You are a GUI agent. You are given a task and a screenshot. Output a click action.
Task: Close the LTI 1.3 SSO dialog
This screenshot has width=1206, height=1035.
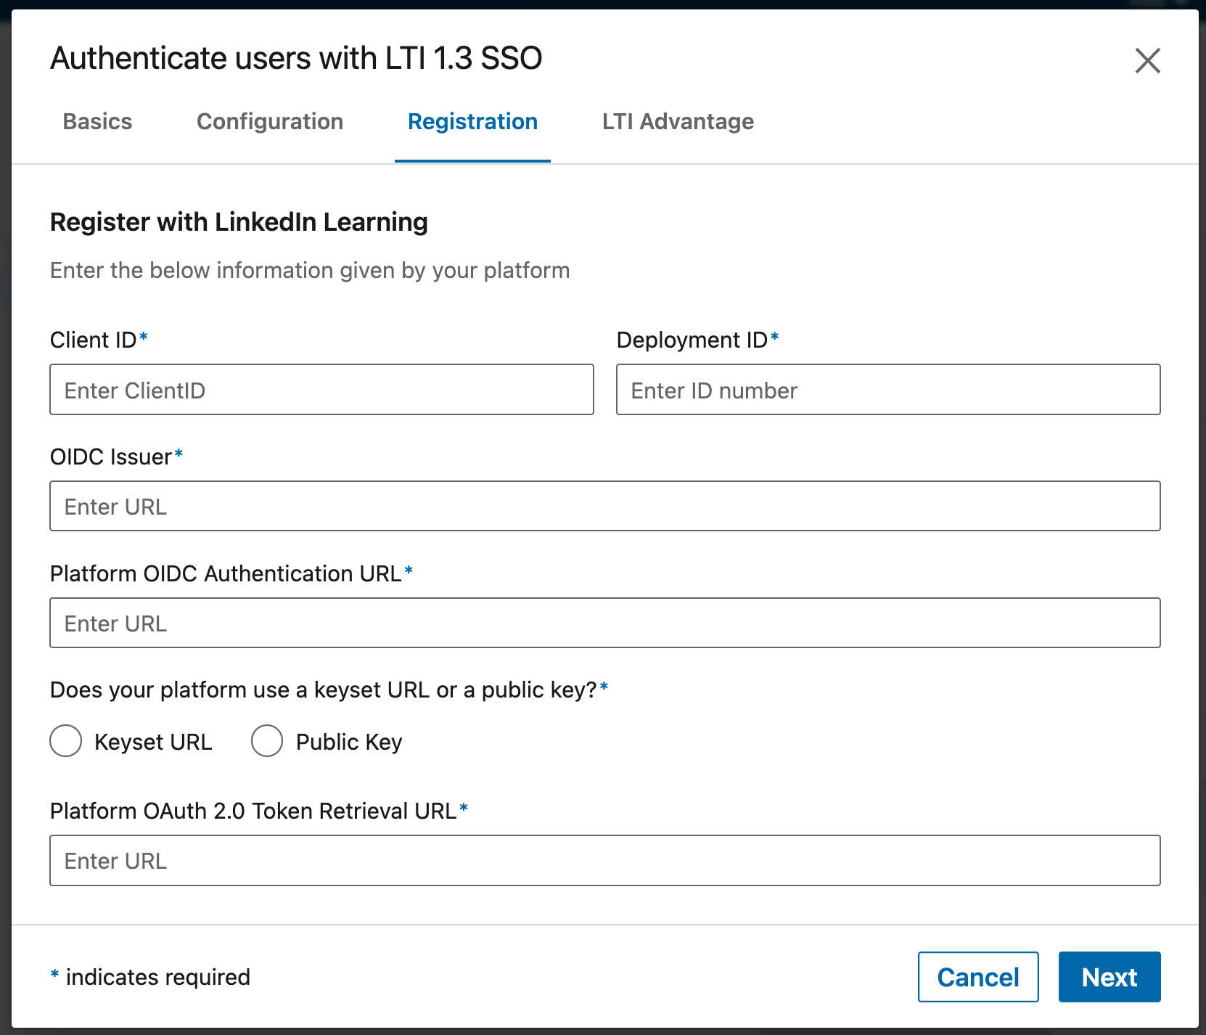point(1147,61)
